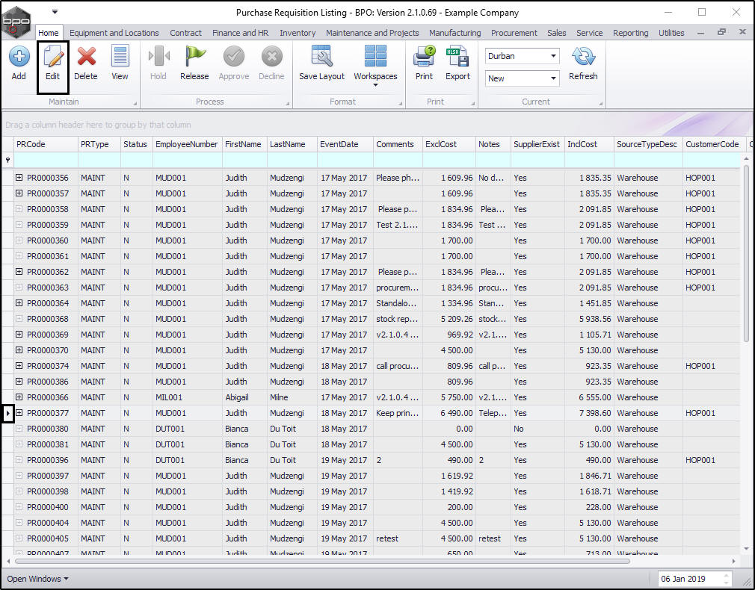This screenshot has height=590, width=755.
Task: Select the Home ribbon tab
Action: click(x=48, y=33)
